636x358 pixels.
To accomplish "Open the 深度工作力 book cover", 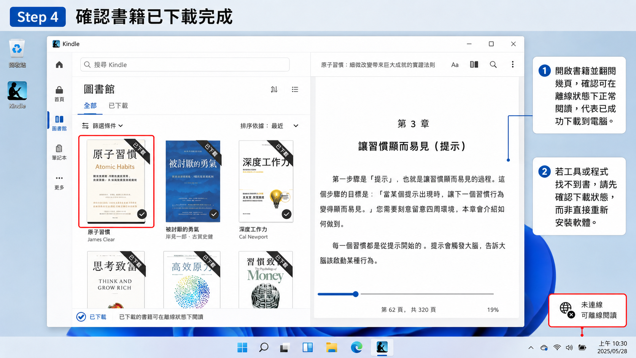I will pos(266,181).
